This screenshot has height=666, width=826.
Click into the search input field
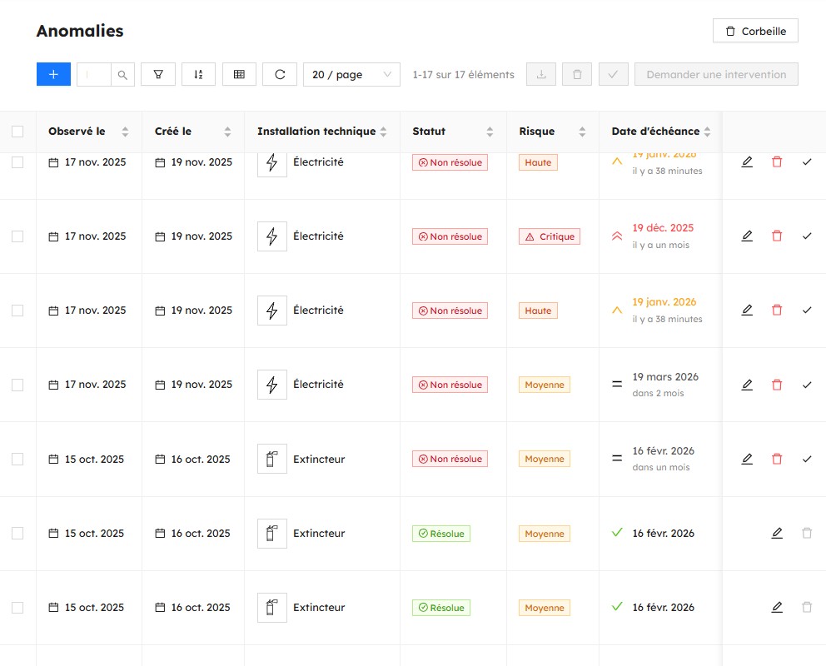94,74
